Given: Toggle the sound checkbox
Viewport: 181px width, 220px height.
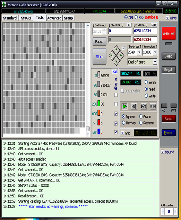Looking at the screenshot, I should tap(163, 152).
